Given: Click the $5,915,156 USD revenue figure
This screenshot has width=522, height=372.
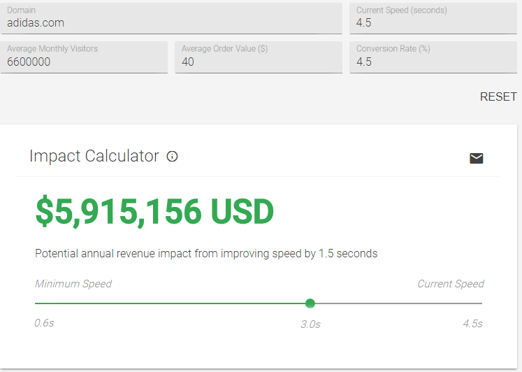Looking at the screenshot, I should click(x=154, y=212).
